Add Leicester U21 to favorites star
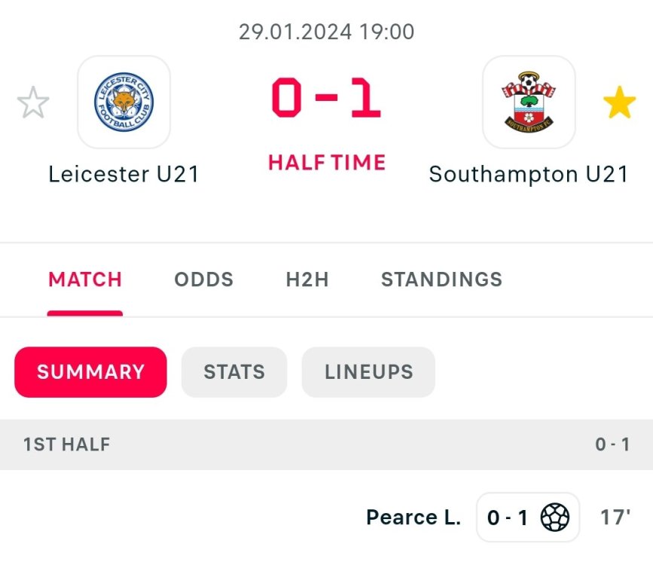 33,102
